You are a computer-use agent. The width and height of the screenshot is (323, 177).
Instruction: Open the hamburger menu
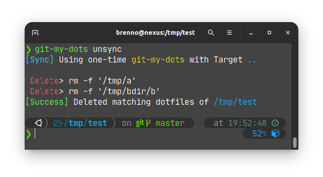point(229,33)
